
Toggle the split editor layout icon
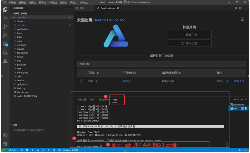[241, 8]
